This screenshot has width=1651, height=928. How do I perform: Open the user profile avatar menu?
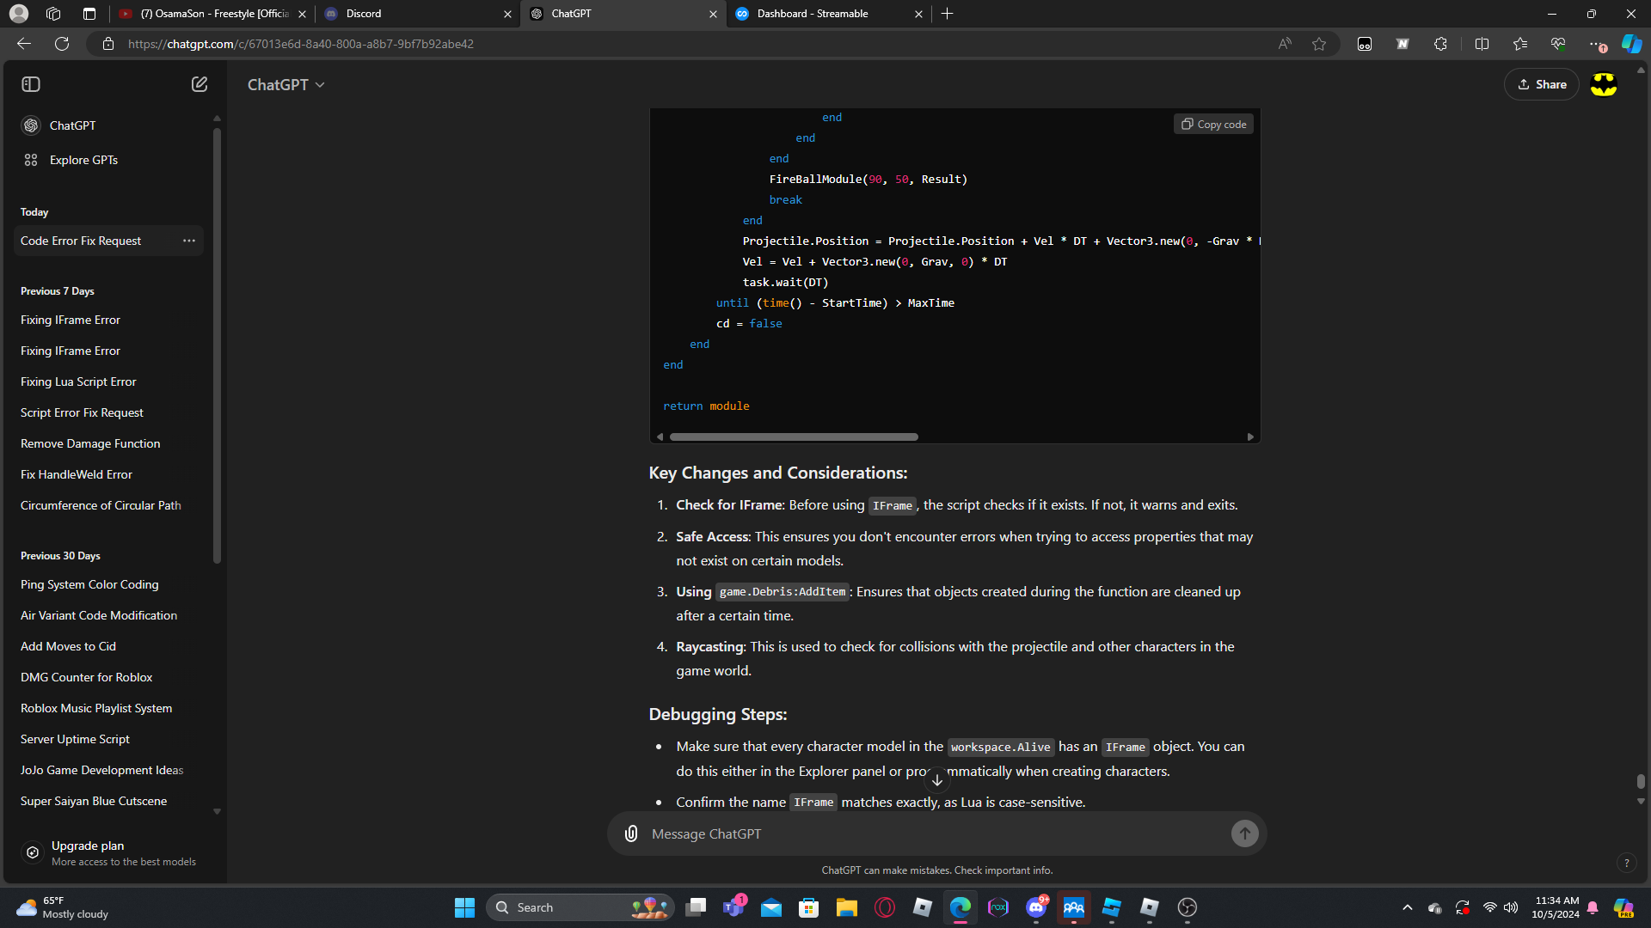coord(1604,84)
